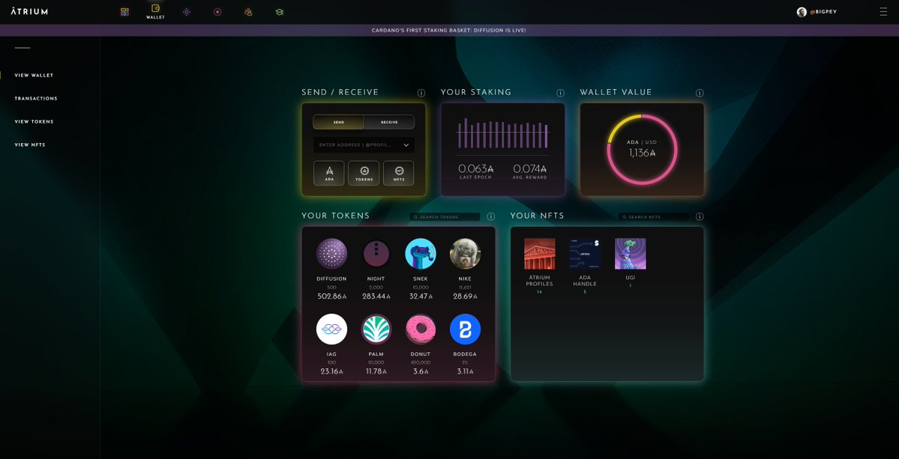The image size is (899, 459).
Task: Click the 28.69 Nike value
Action: coord(465,297)
